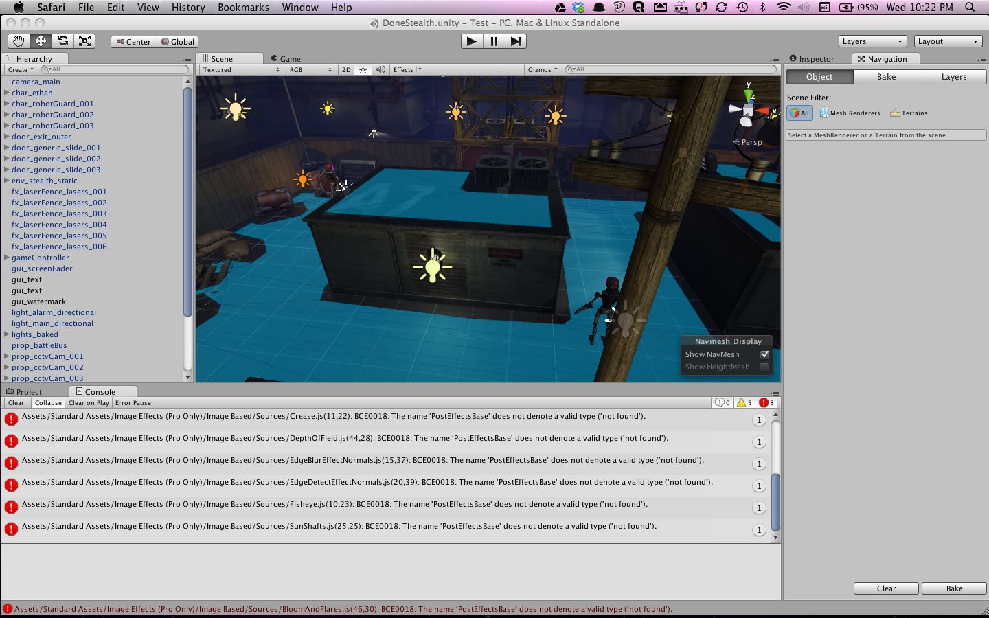Toggle scene audio speaker icon

pos(380,69)
